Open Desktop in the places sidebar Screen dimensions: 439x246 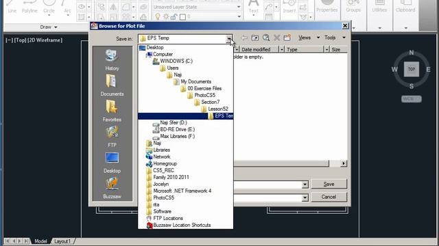112,163
